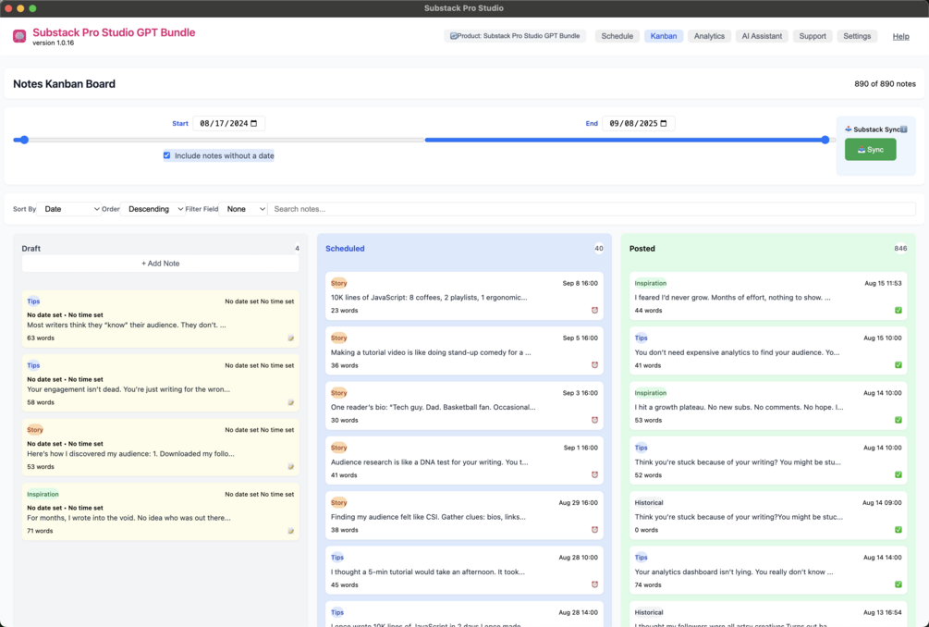The width and height of the screenshot is (929, 627).
Task: Click the 'Product: Substack Pro Studio GPT Bundle' button
Action: (x=515, y=36)
